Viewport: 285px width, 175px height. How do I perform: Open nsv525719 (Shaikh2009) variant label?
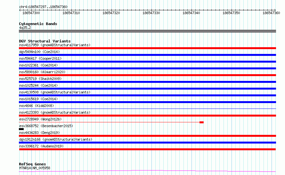(40, 79)
